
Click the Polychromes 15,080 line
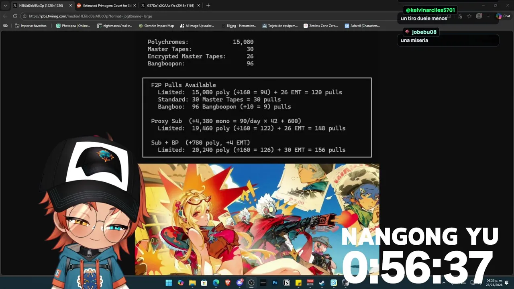pos(200,42)
